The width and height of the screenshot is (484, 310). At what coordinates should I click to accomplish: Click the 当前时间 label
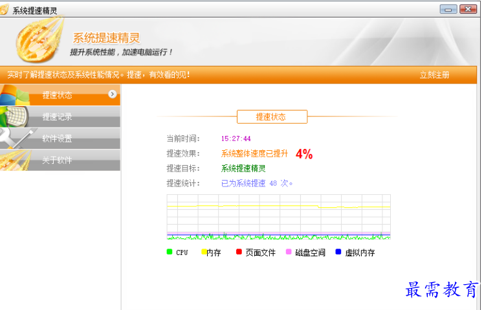coord(183,138)
